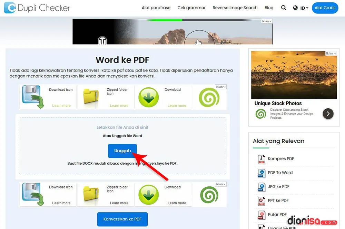Open the Reverse Image Search page
Screen dimensions: 345x229
(235, 8)
